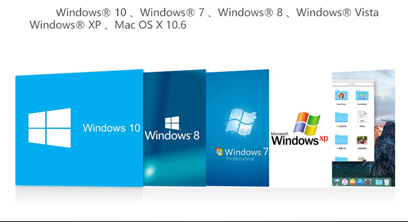Open the folder with the blue tag
The image size is (408, 222).
point(342,139)
